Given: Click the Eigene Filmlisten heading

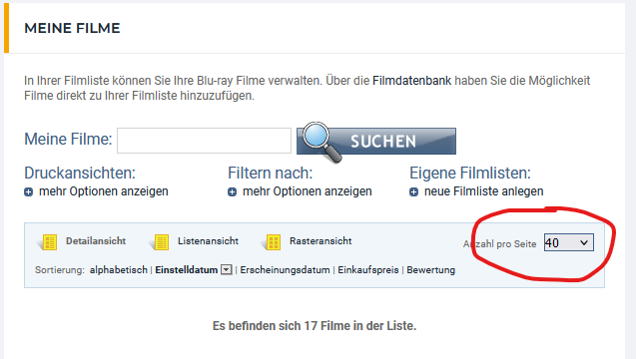Looking at the screenshot, I should point(470,173).
